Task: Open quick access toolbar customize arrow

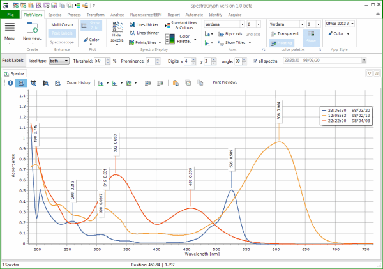Action: (94, 5)
